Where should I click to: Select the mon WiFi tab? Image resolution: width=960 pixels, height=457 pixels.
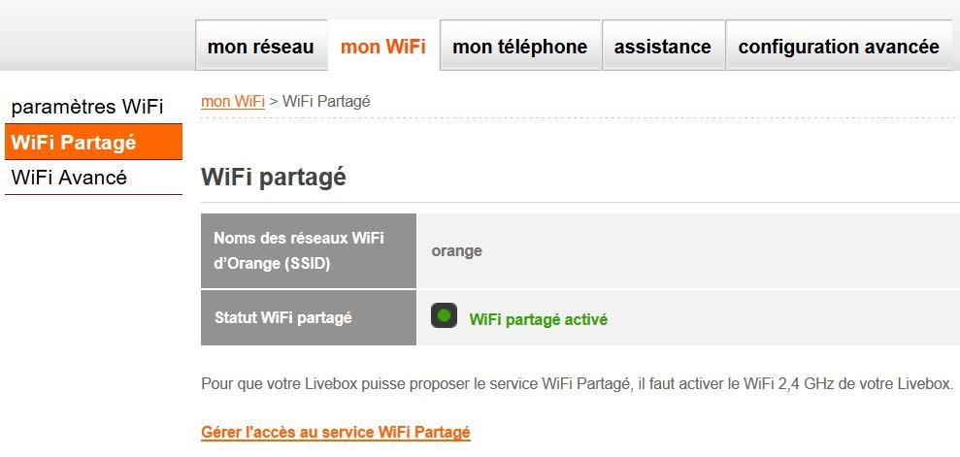382,47
